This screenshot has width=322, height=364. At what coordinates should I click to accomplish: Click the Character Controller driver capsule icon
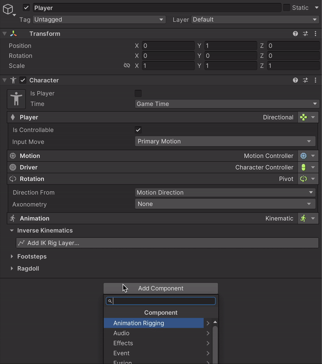point(303,167)
